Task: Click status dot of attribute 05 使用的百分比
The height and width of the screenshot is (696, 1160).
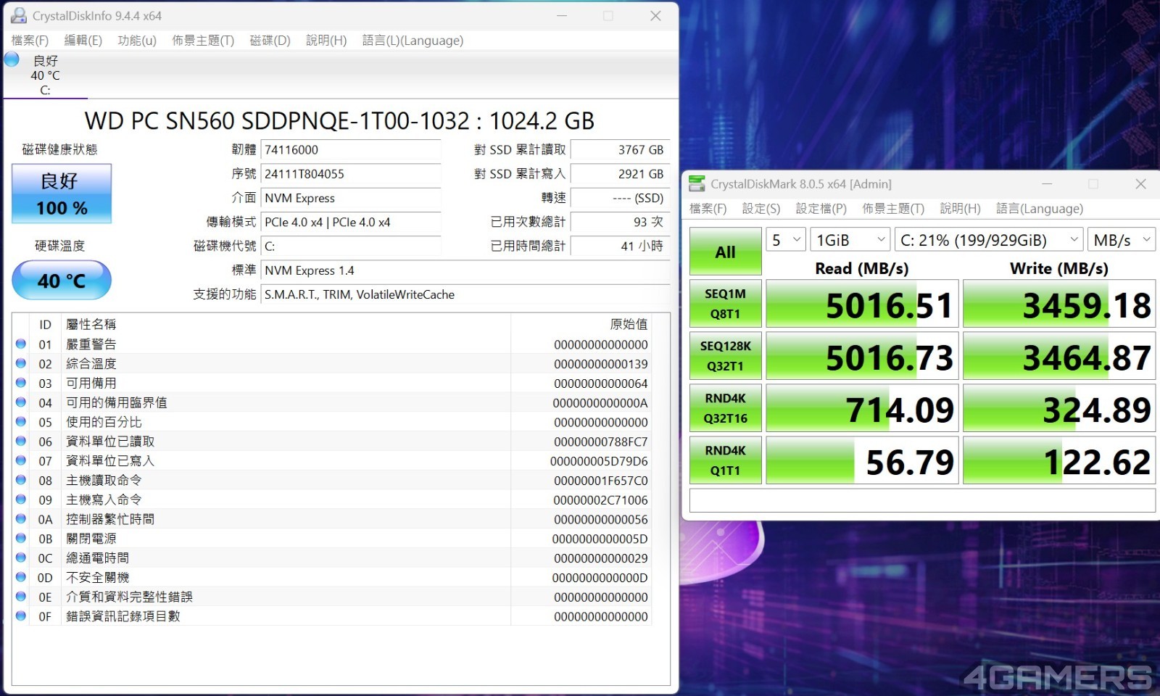Action: click(x=21, y=422)
